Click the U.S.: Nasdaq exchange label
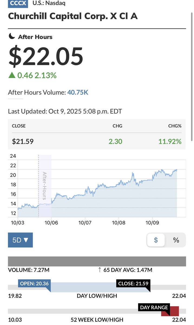This screenshot has height=325, width=194. (49, 3)
